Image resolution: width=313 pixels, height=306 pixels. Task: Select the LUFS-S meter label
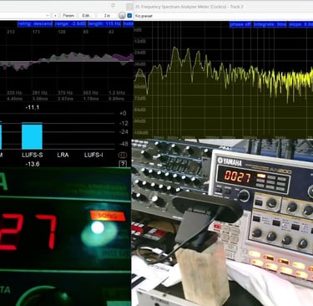(x=33, y=155)
